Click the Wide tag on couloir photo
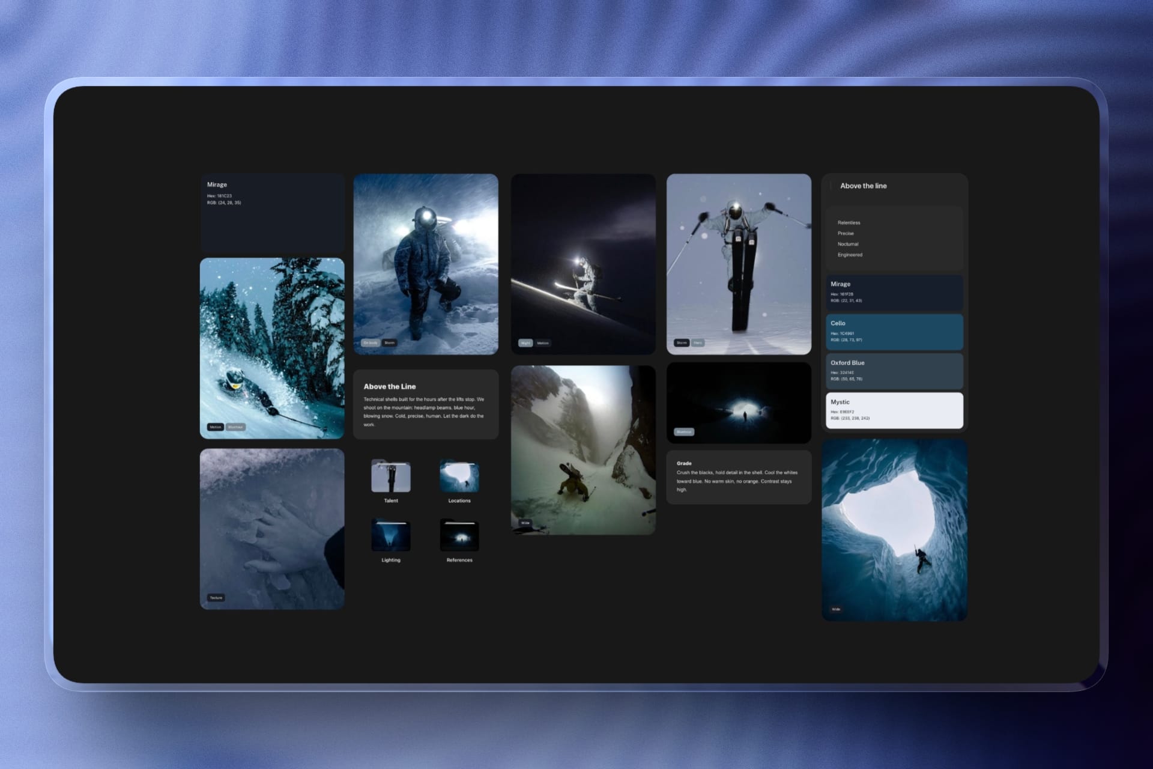 point(525,523)
